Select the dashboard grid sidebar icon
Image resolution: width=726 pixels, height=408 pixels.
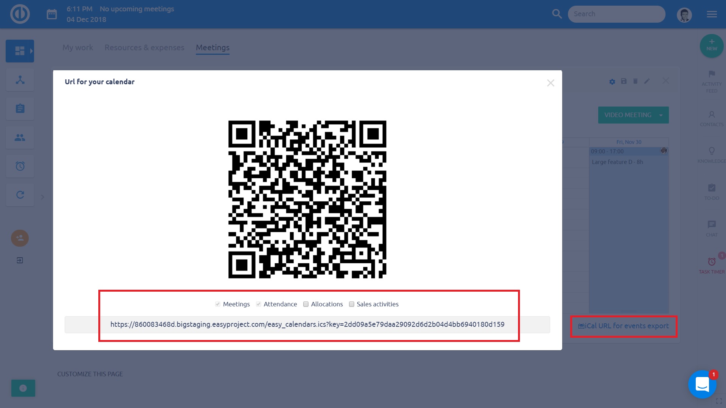pyautogui.click(x=20, y=51)
